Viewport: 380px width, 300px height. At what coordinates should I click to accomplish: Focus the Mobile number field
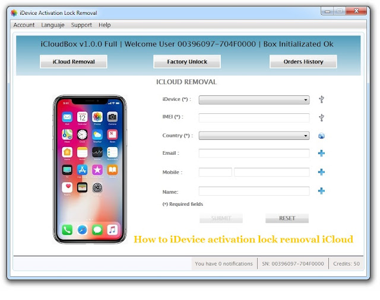tap(272, 172)
